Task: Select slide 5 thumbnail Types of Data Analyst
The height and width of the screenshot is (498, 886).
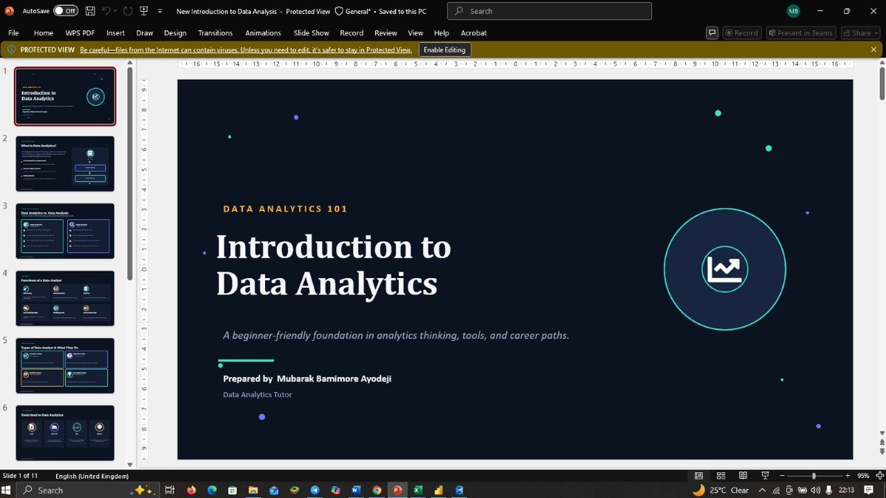Action: click(x=65, y=365)
